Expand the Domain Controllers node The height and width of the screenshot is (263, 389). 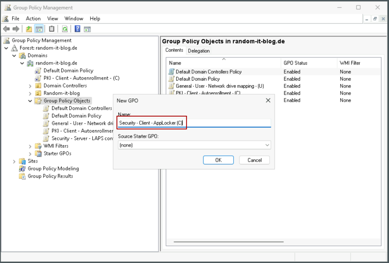30,86
